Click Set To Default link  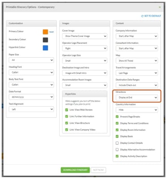pyautogui.click(x=151, y=16)
